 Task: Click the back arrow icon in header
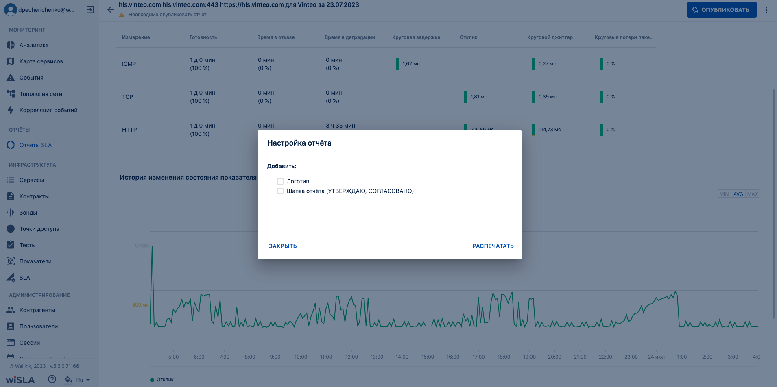tap(111, 10)
